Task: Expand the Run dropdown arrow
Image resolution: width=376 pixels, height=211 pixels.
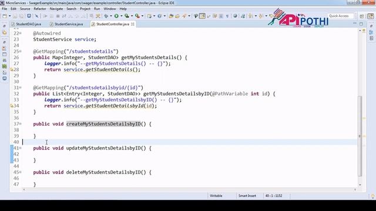Action: [x=122, y=16]
